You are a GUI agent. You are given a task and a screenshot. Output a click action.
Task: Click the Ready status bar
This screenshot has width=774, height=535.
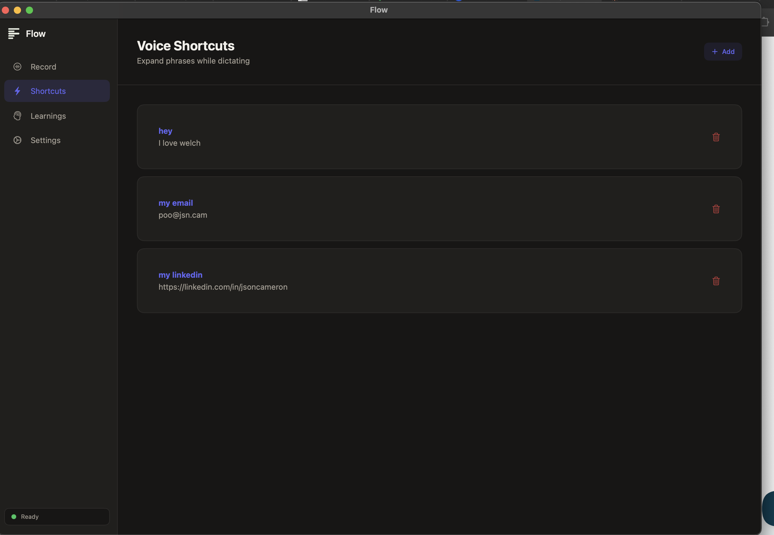[x=57, y=517]
